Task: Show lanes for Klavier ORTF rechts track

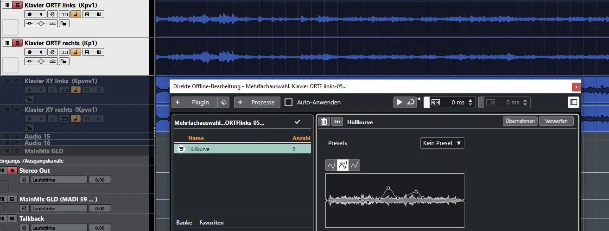Action: point(64,53)
